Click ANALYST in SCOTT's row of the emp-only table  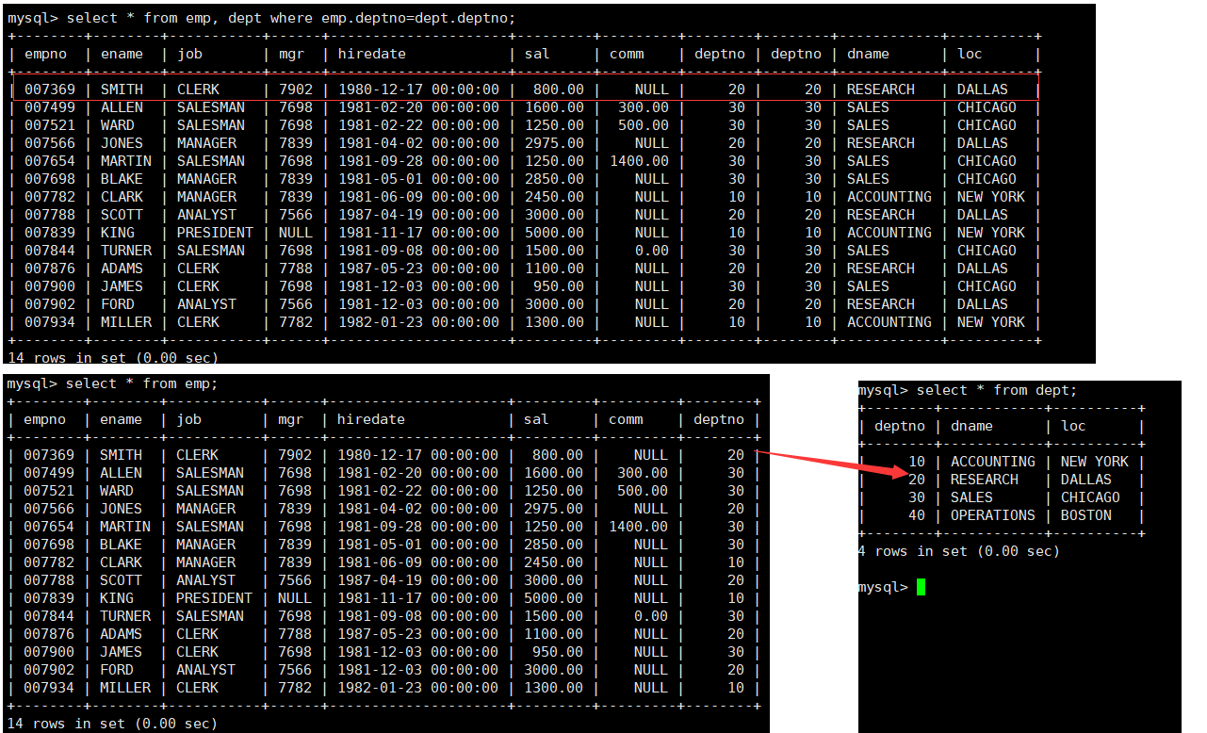205,580
